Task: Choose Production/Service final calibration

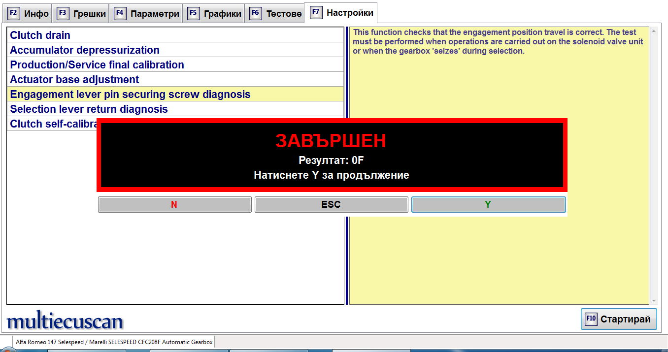Action: click(97, 65)
